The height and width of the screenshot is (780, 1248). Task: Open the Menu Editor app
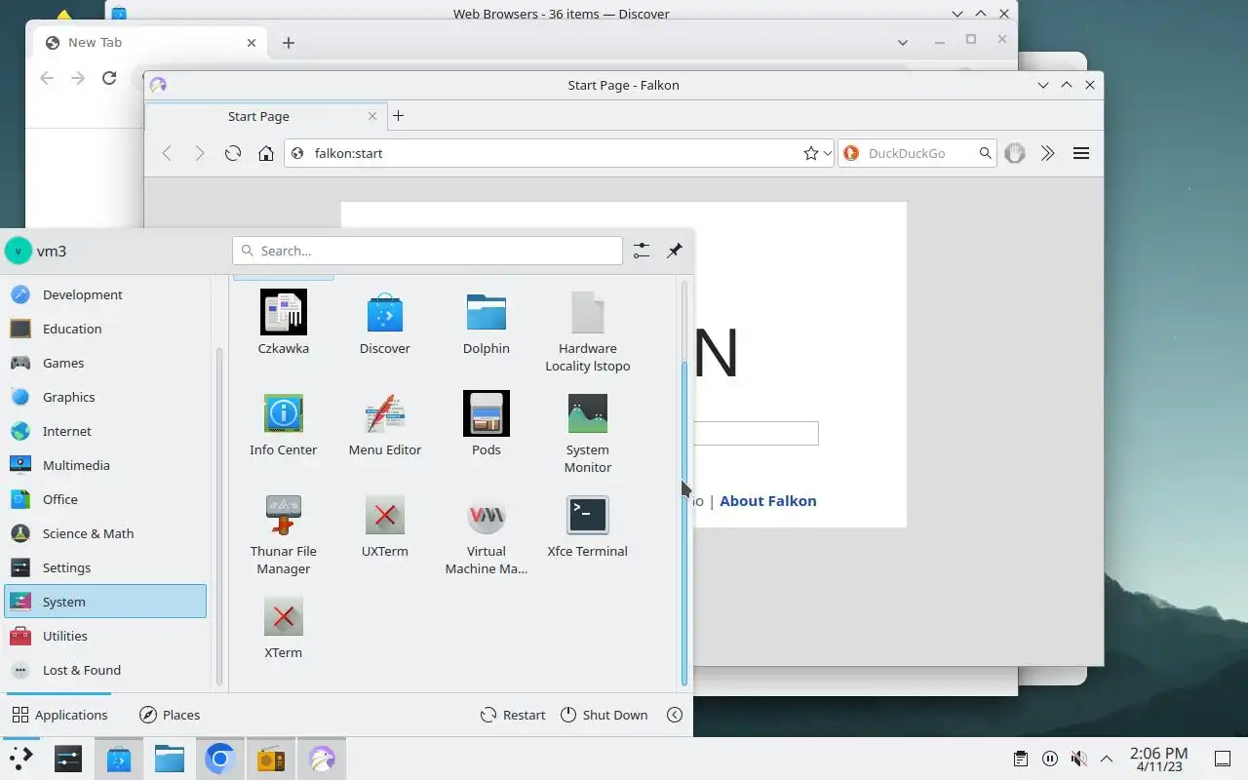click(x=384, y=424)
